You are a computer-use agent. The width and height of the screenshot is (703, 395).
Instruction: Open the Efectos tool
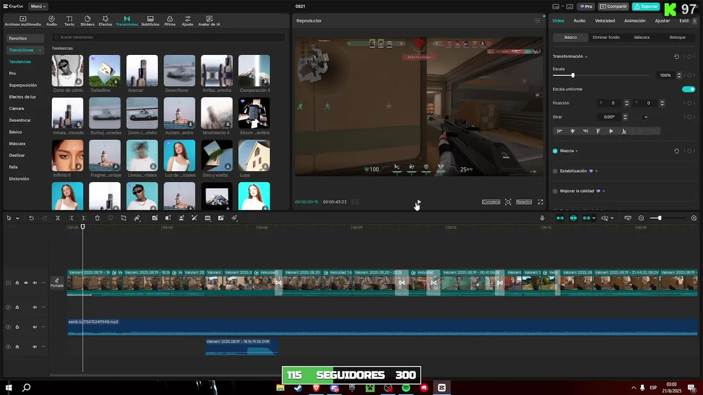[105, 21]
